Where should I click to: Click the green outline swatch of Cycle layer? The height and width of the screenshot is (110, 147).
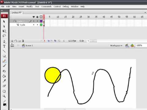tap(41, 25)
